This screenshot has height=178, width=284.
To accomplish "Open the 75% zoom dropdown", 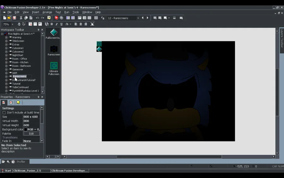I will (x=13, y=24).
